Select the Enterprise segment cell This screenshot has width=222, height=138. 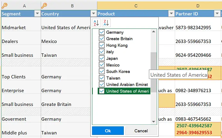click(21, 87)
